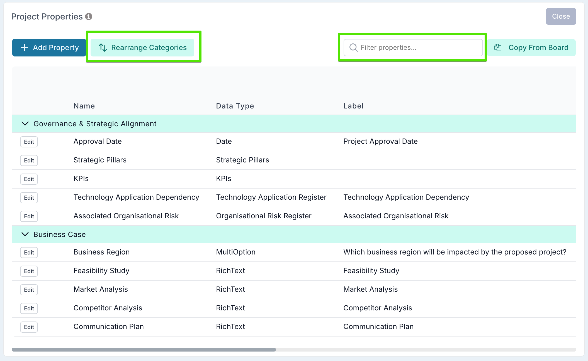Screen dimensions: 588x361
Task: Click the magnifier icon in filter box
Action: [x=353, y=48]
